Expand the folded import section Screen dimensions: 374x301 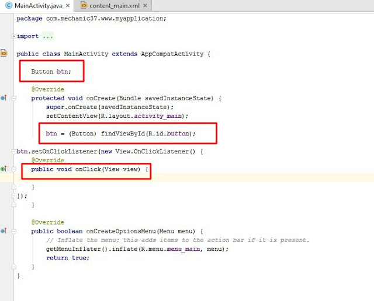tap(14, 36)
